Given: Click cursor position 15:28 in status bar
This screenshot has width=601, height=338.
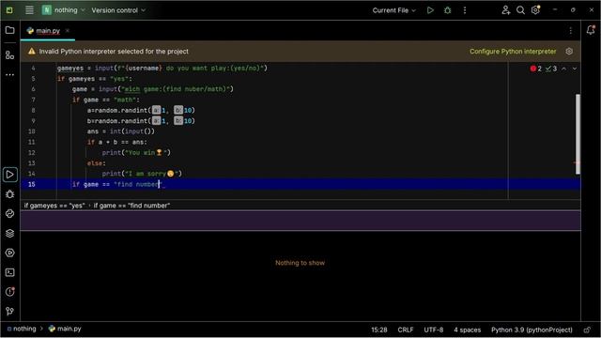Looking at the screenshot, I should [379, 330].
